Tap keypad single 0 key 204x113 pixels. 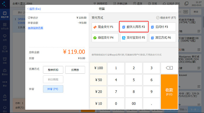pos(116,104)
